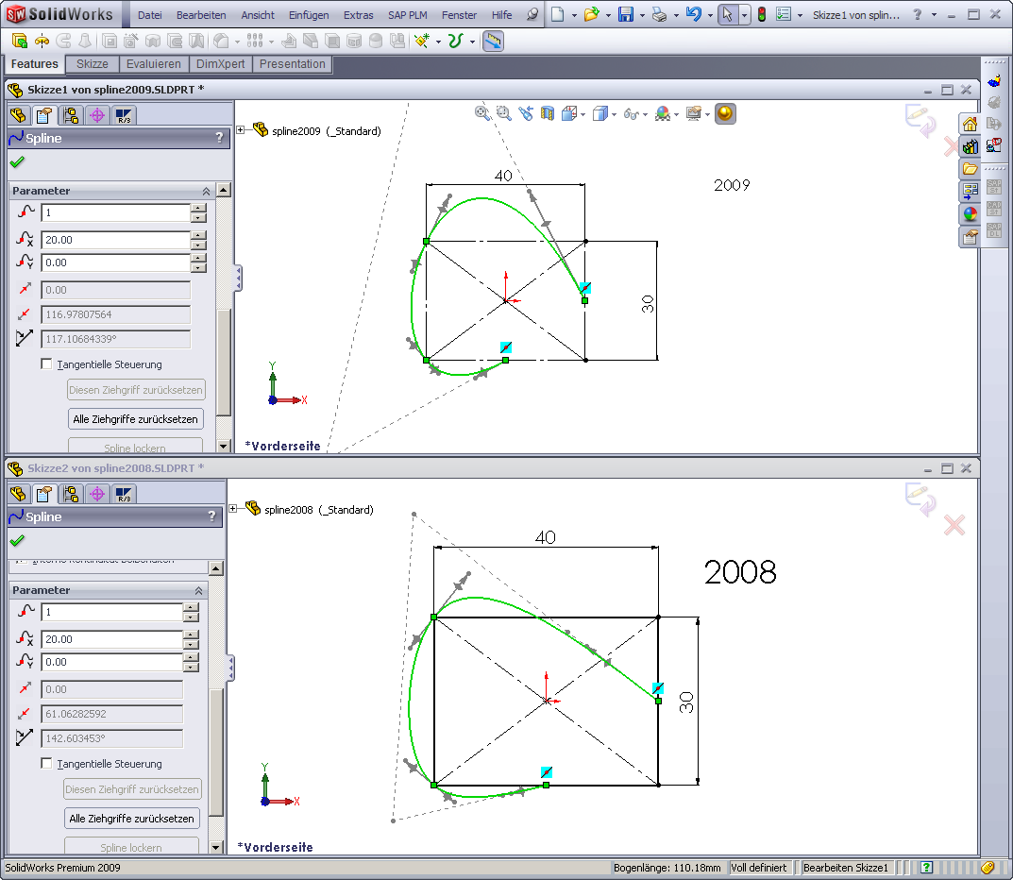Open Select tool dropdown arrow
This screenshot has height=880, width=1013.
tap(744, 15)
